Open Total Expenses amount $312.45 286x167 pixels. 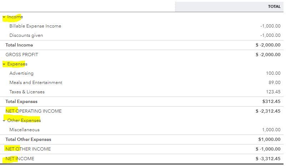(271, 102)
